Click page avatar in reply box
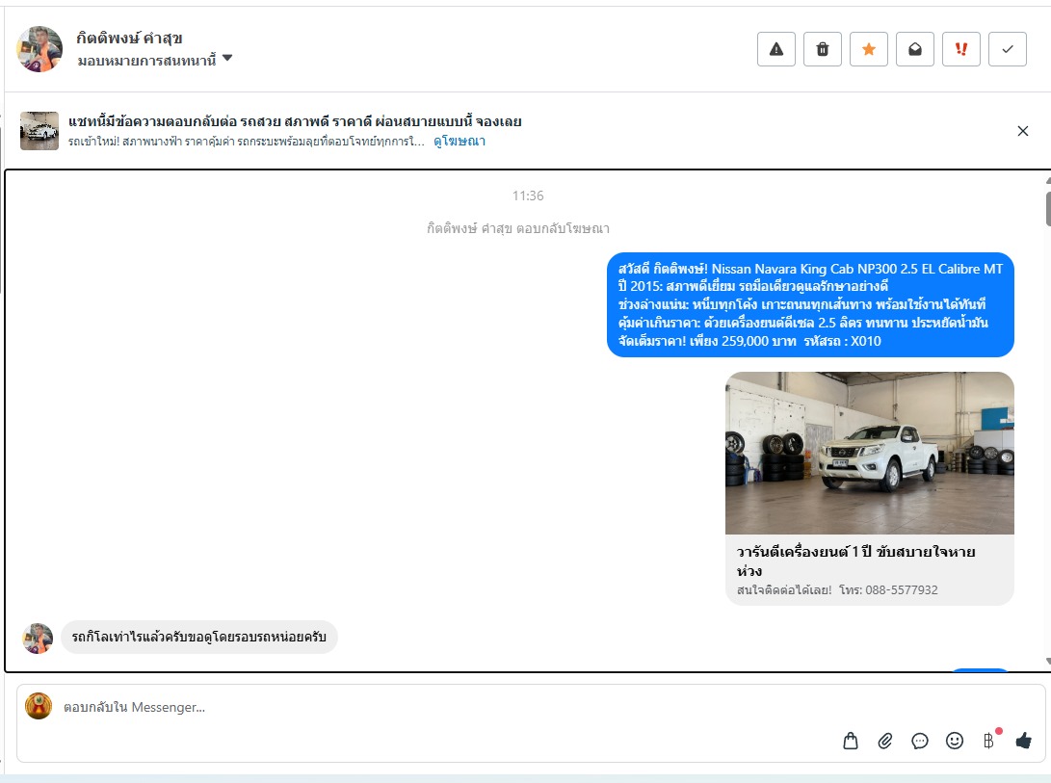Screen dimensions: 1051x783 pos(39,706)
